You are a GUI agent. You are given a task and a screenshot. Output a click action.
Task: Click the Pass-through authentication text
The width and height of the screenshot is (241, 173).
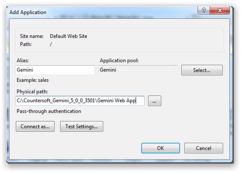[49, 111]
